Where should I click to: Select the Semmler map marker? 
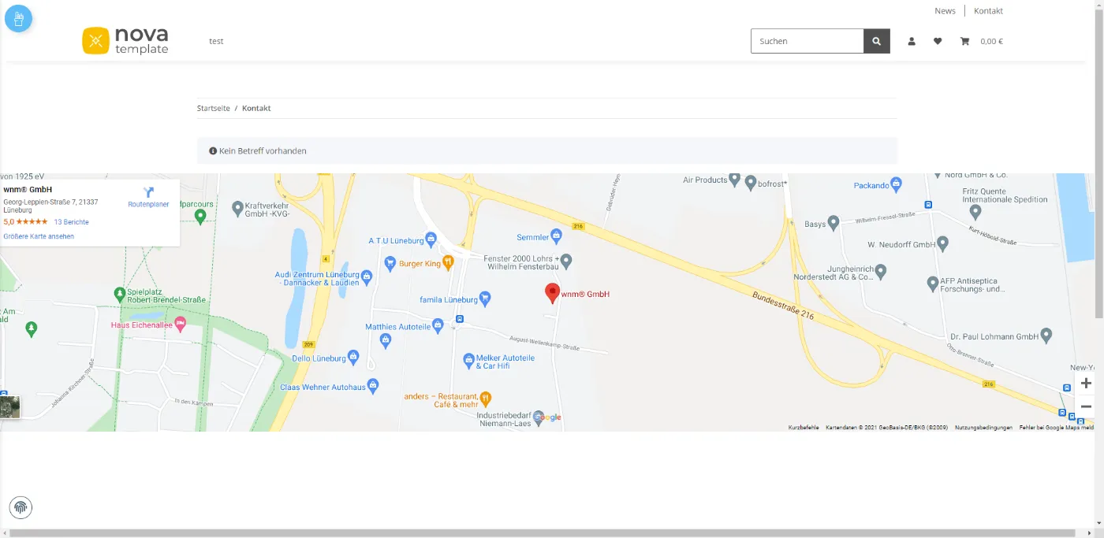(556, 236)
